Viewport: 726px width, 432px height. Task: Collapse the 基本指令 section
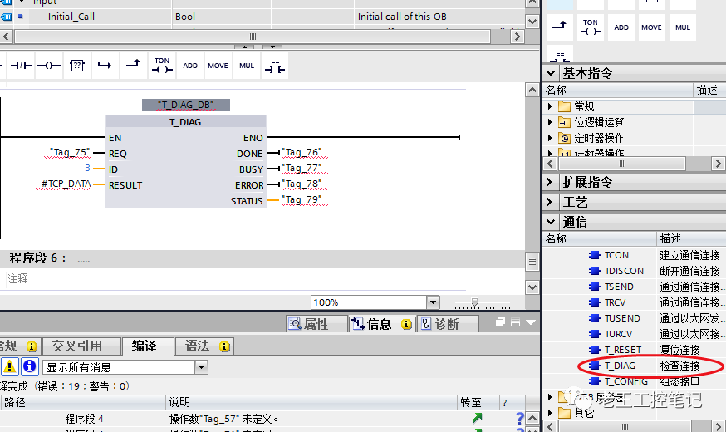[551, 73]
